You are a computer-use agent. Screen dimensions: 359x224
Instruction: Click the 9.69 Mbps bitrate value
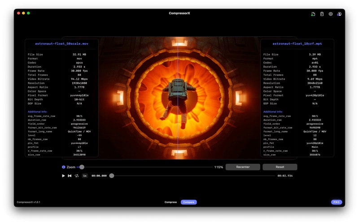coord(315,79)
